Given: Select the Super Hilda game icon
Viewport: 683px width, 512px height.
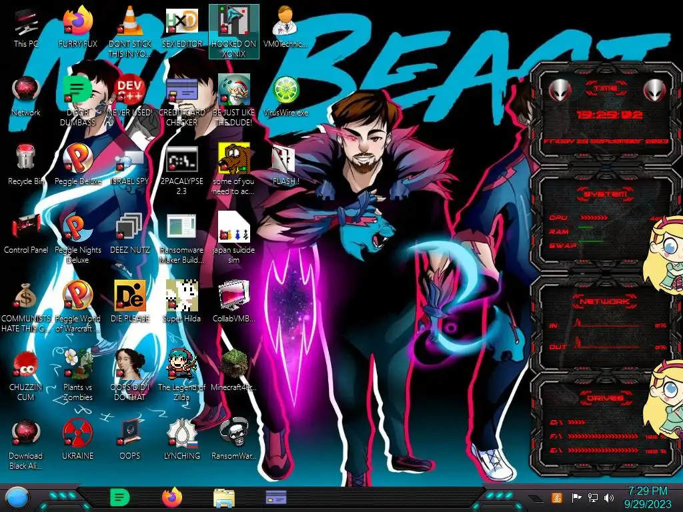Looking at the screenshot, I should (x=181, y=301).
